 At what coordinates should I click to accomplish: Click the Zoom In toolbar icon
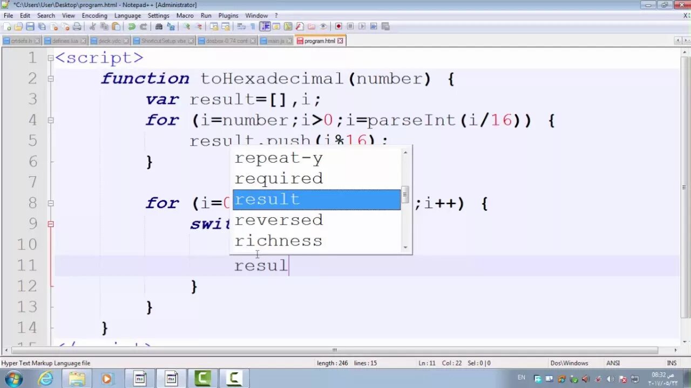[187, 26]
